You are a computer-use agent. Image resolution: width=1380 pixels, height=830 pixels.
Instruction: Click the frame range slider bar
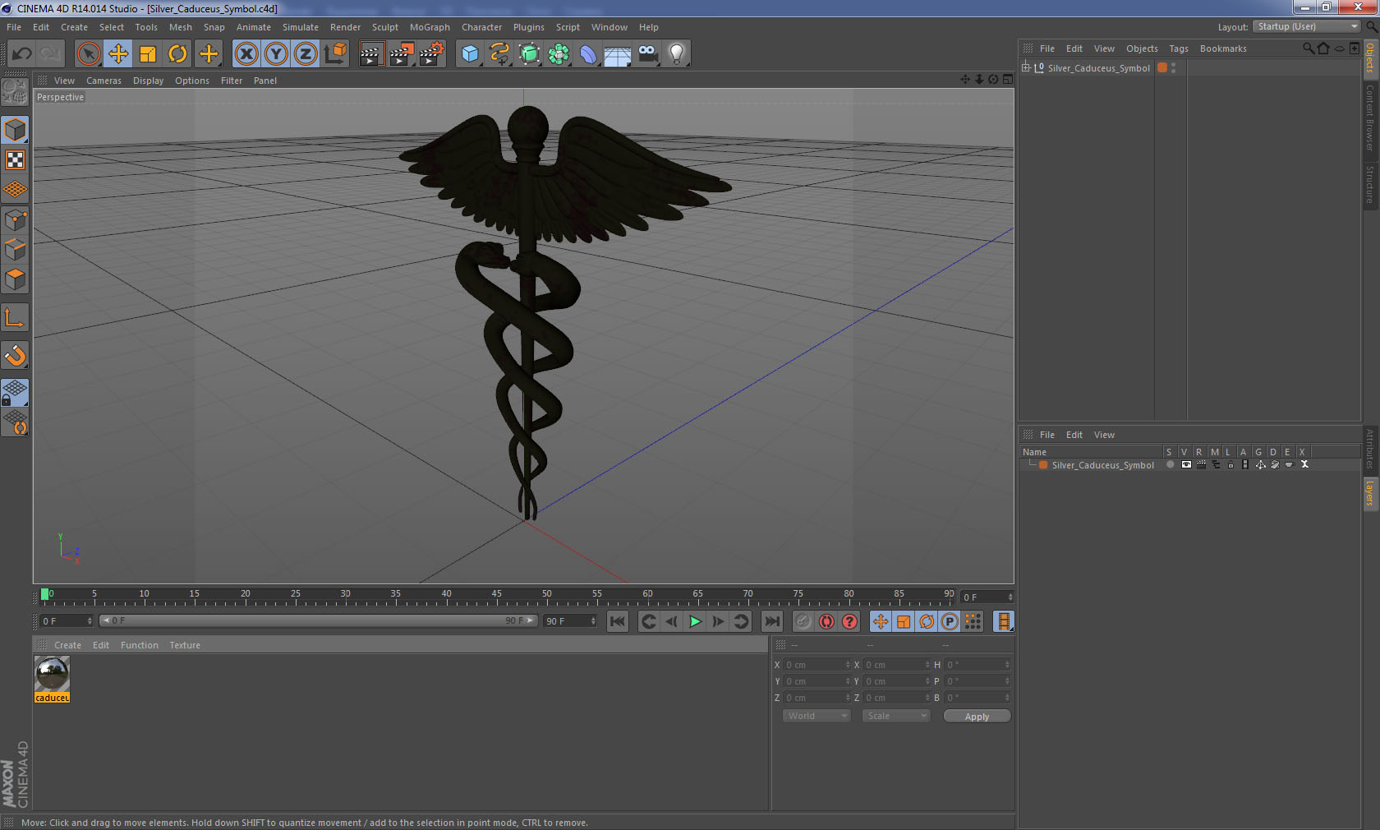[318, 620]
